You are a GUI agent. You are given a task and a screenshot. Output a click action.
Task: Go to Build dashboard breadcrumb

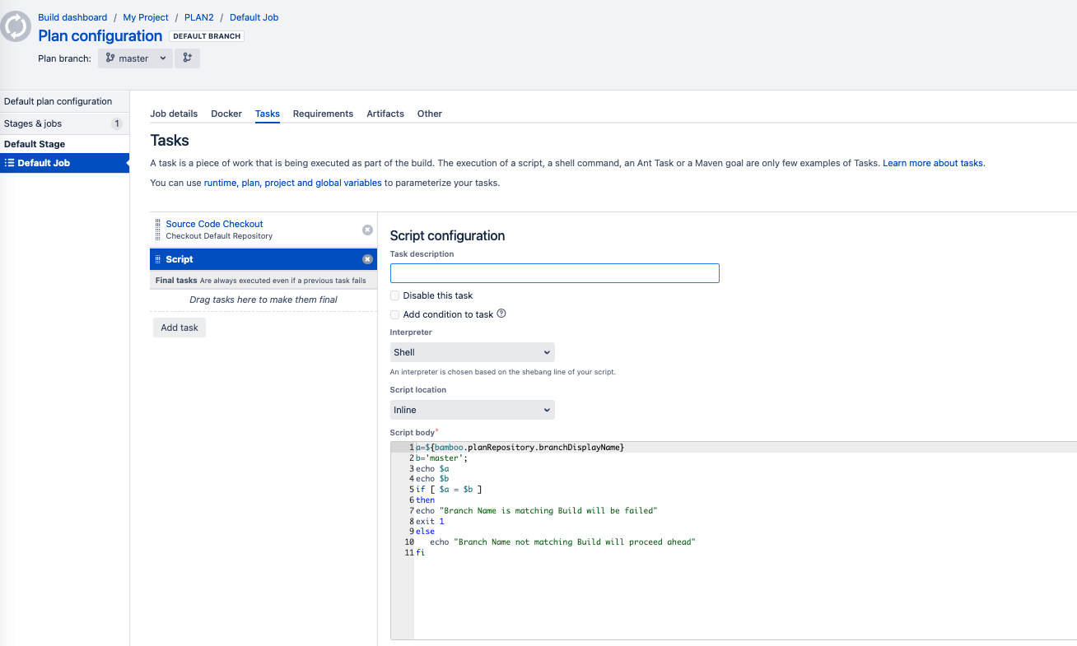click(72, 17)
